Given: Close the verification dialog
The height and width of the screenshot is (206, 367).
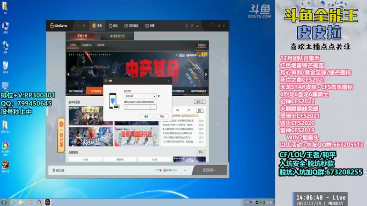Looking at the screenshot, I should pos(168,81).
